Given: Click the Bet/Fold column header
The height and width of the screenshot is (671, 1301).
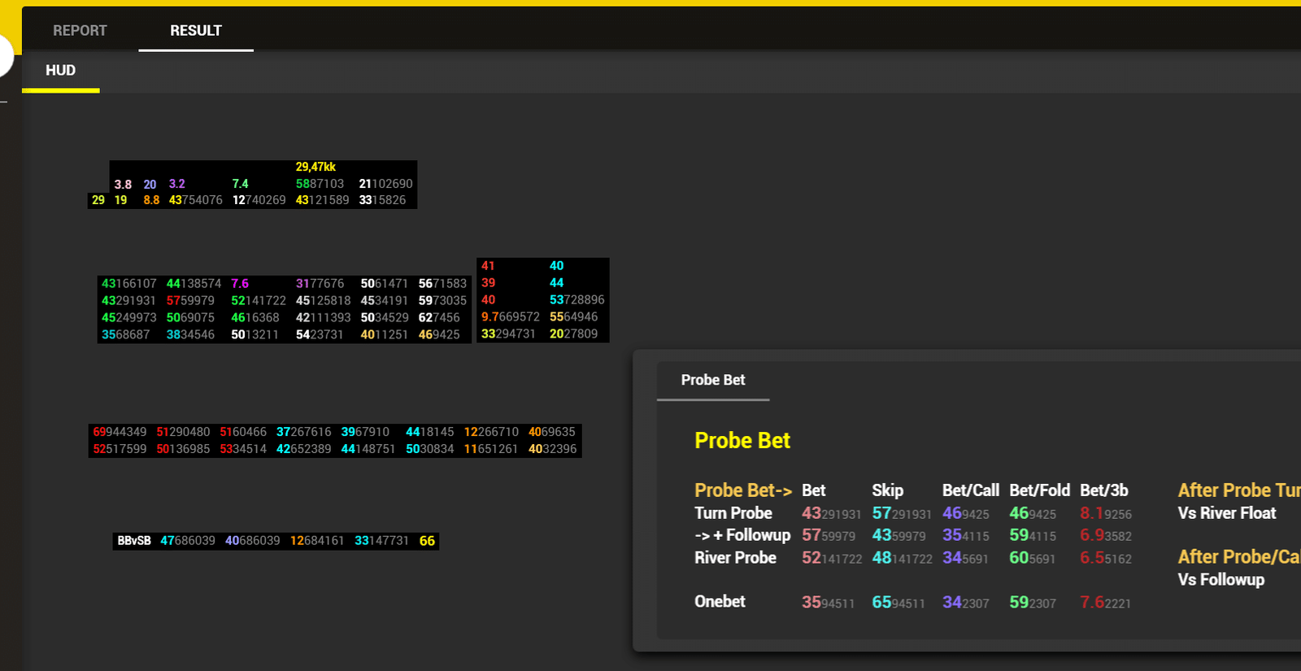Looking at the screenshot, I should pyautogui.click(x=1039, y=490).
